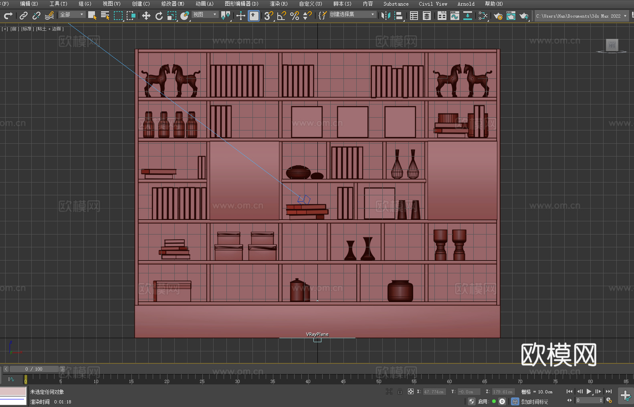The width and height of the screenshot is (634, 407).
Task: Open the Arnold menu
Action: pyautogui.click(x=466, y=4)
